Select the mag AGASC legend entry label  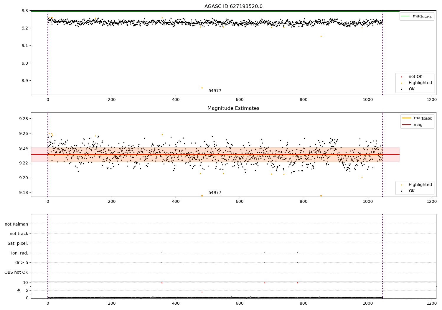(x=422, y=16)
